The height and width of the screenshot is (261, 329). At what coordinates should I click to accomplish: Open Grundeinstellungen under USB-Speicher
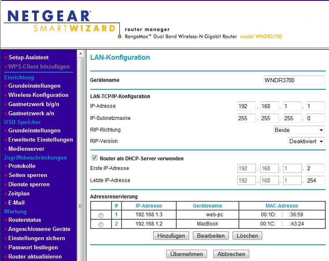click(x=34, y=130)
